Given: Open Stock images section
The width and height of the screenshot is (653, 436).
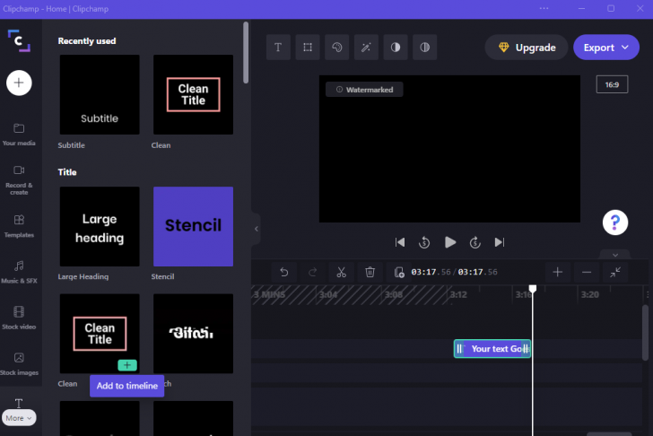Looking at the screenshot, I should point(19,363).
